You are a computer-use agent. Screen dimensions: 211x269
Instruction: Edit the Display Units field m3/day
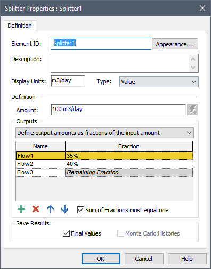point(68,81)
